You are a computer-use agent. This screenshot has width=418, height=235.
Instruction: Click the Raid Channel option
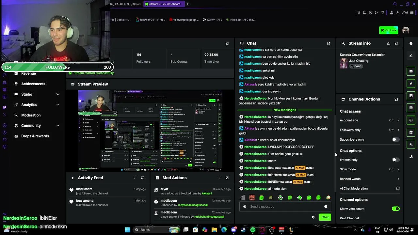coord(349,218)
